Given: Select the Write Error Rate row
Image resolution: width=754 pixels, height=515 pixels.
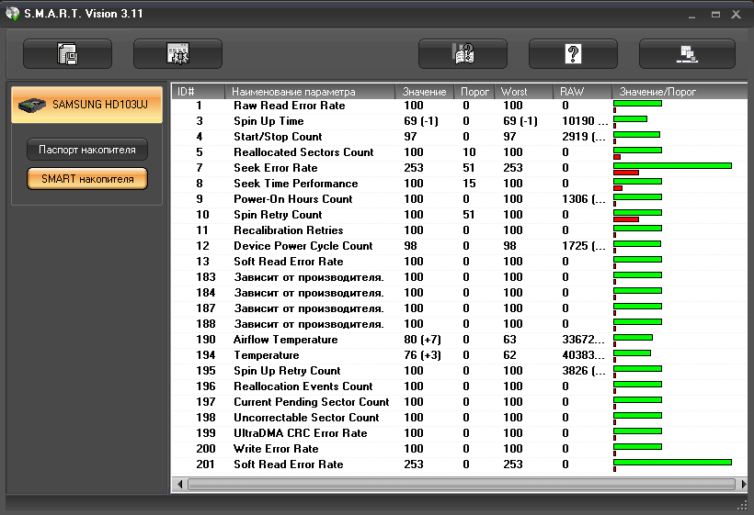Looking at the screenshot, I should [x=459, y=449].
